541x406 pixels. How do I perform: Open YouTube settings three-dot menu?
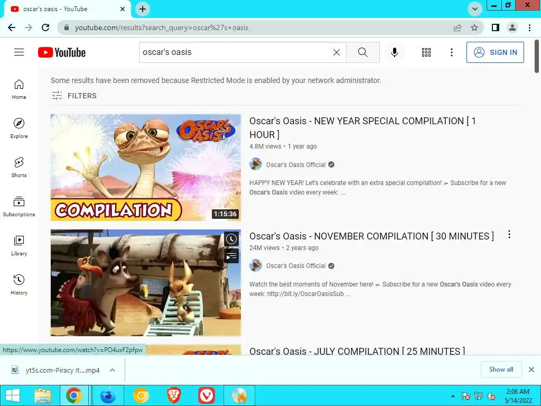pos(451,52)
